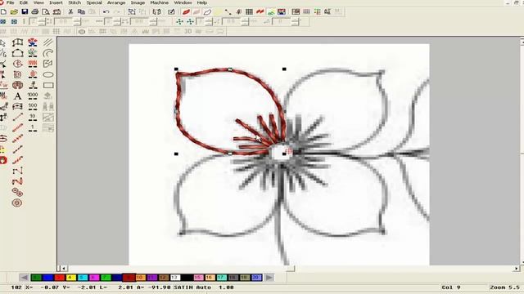Pick the black color swatch
The width and height of the screenshot is (524, 294).
point(187,278)
